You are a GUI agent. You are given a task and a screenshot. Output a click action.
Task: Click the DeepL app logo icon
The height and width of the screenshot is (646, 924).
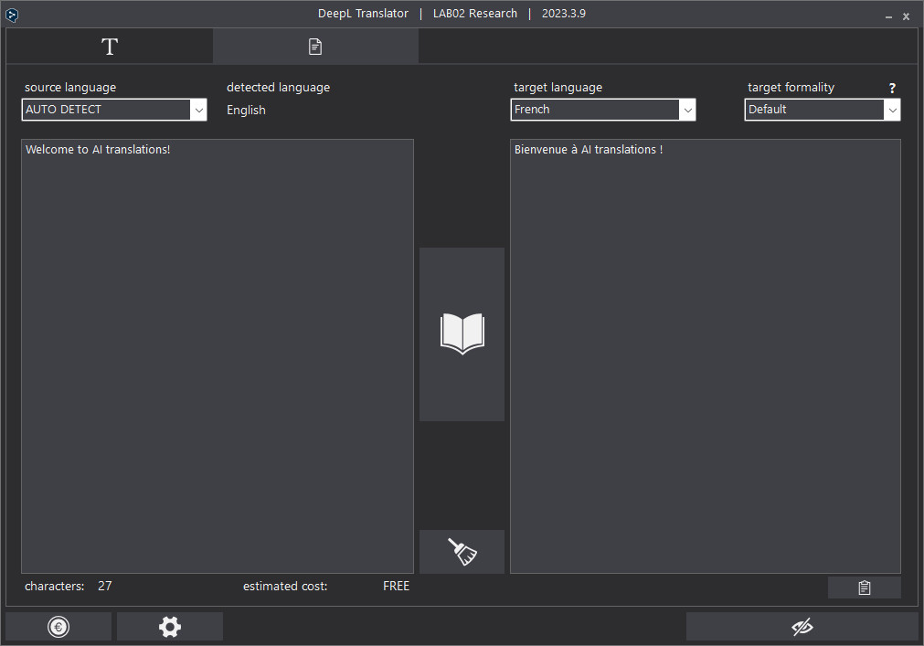pos(12,15)
